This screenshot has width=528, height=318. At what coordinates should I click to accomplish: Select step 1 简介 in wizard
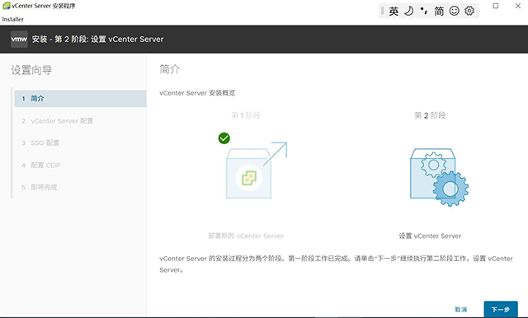coord(80,99)
